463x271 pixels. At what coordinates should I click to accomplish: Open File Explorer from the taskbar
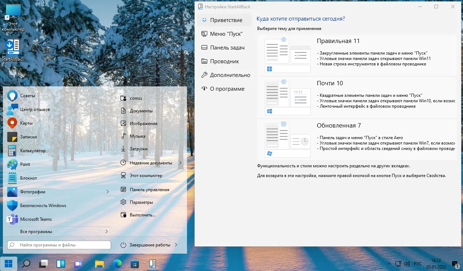pyautogui.click(x=99, y=264)
